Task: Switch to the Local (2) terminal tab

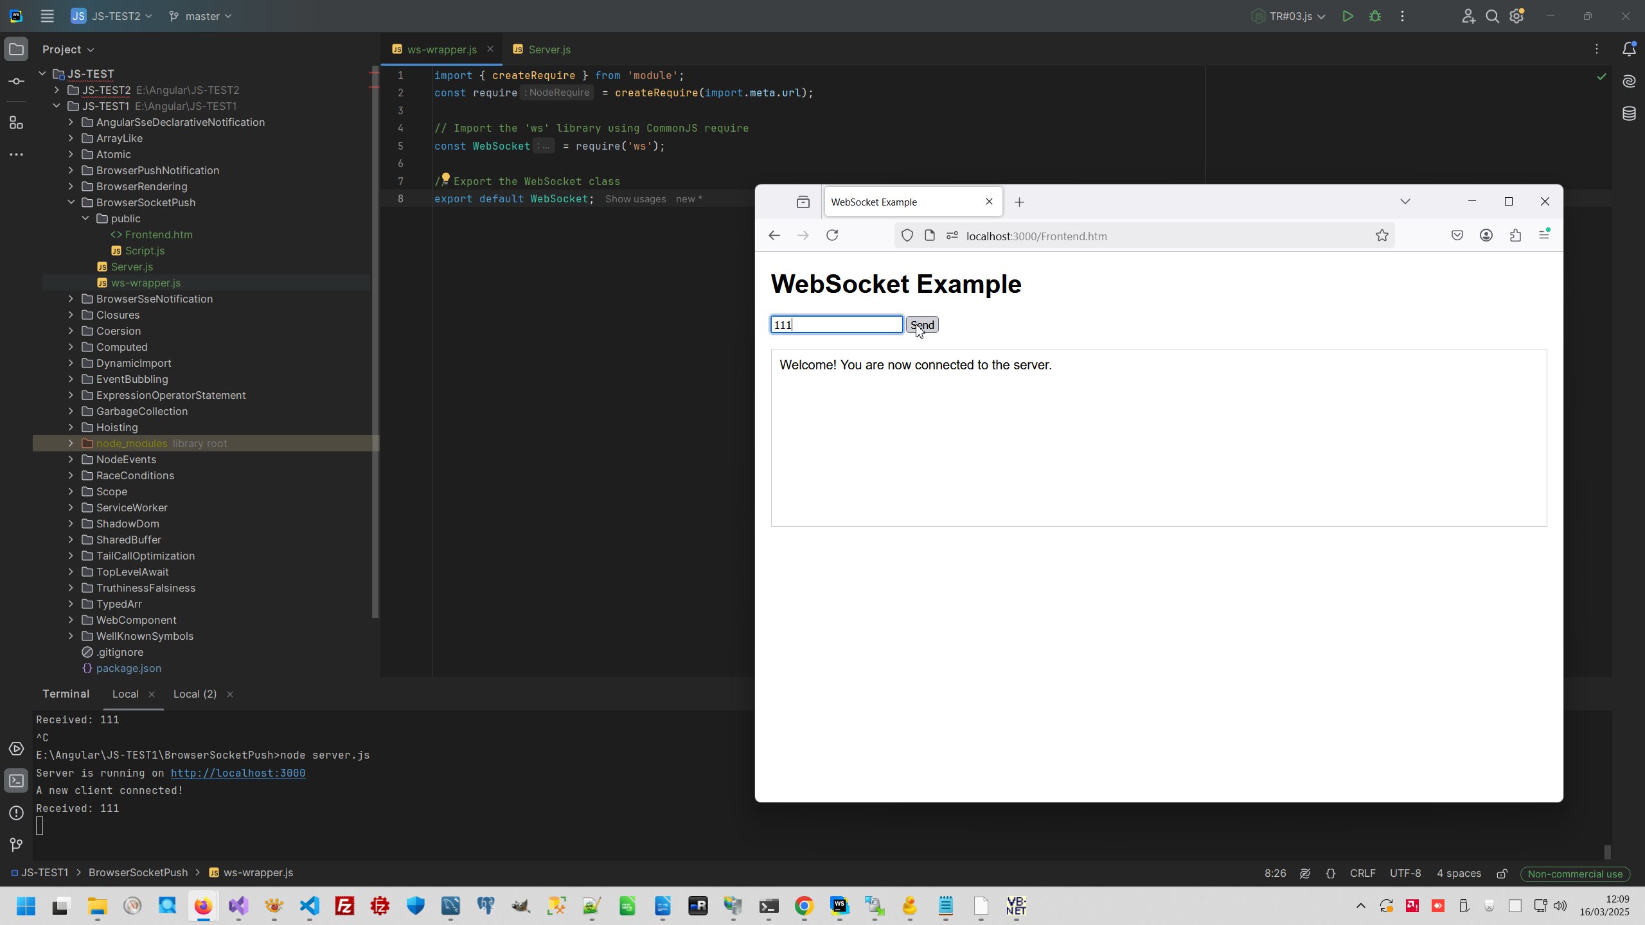Action: pyautogui.click(x=195, y=694)
